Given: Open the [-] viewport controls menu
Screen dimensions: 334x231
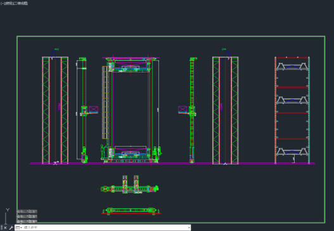Looking at the screenshot, I should [x=2, y=3].
